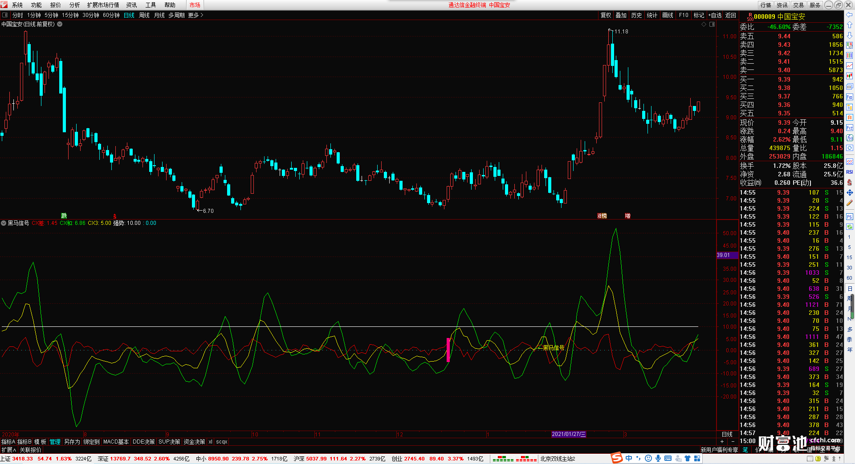
Task: Select the pencil drawing tool in sidebar
Action: click(x=850, y=203)
